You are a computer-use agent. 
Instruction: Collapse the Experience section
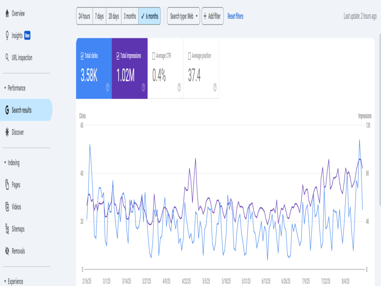click(5, 281)
